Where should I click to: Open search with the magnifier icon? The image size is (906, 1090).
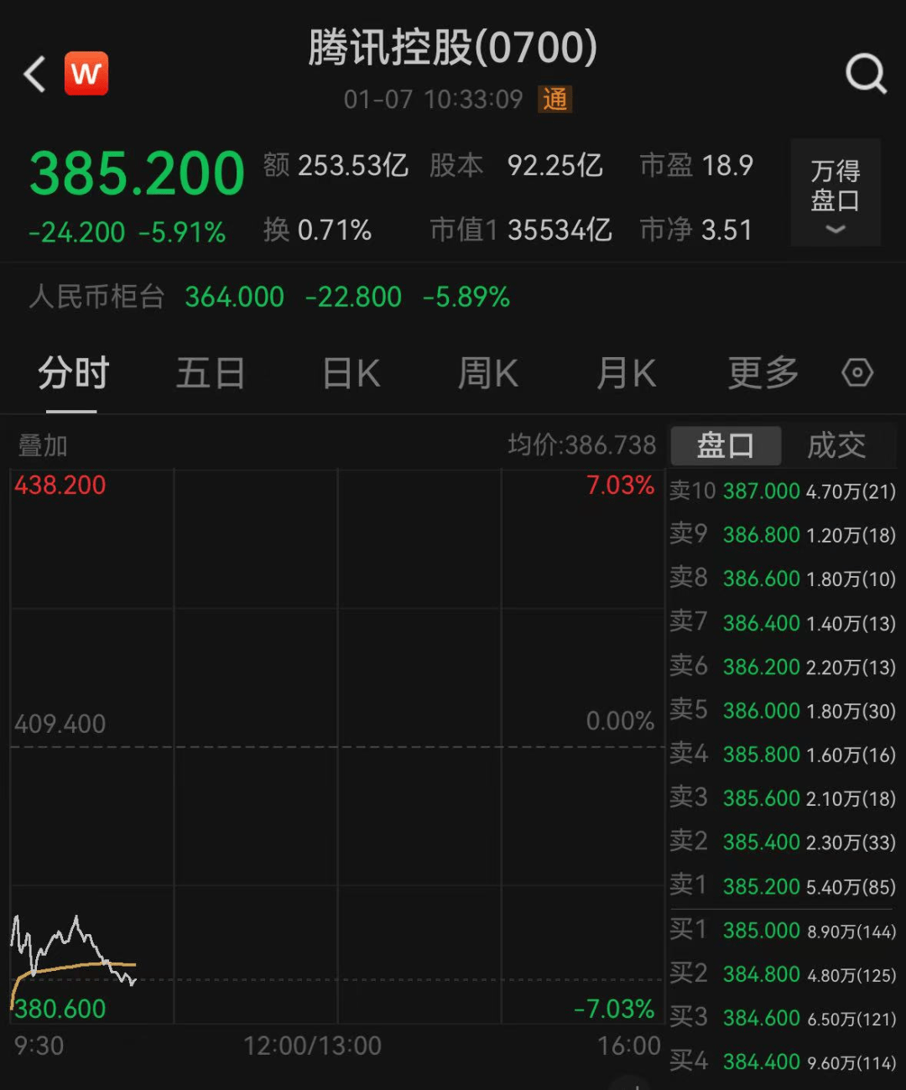866,74
